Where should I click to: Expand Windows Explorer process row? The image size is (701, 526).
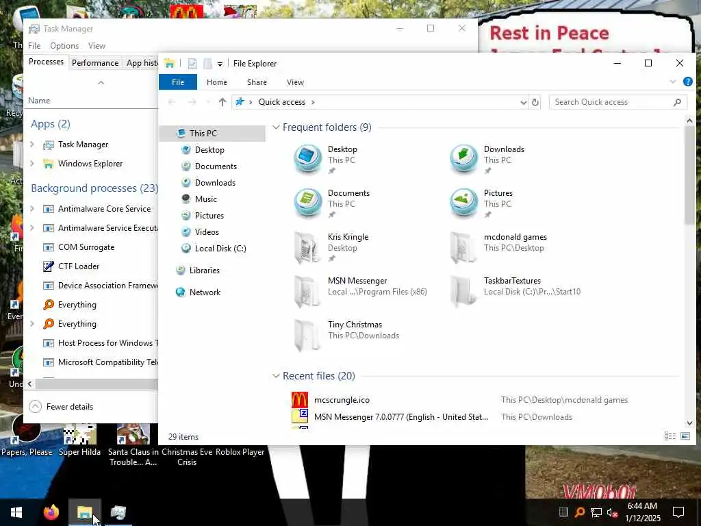(x=31, y=164)
